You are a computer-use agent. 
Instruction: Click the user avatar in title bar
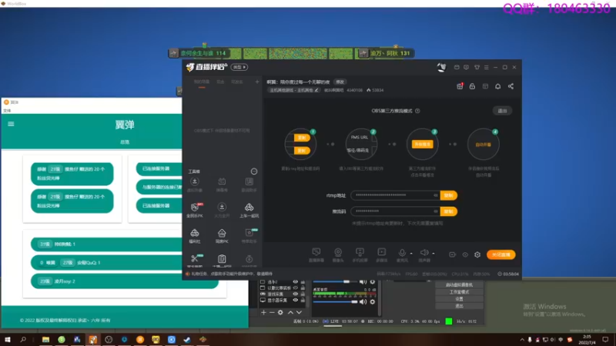tap(441, 68)
